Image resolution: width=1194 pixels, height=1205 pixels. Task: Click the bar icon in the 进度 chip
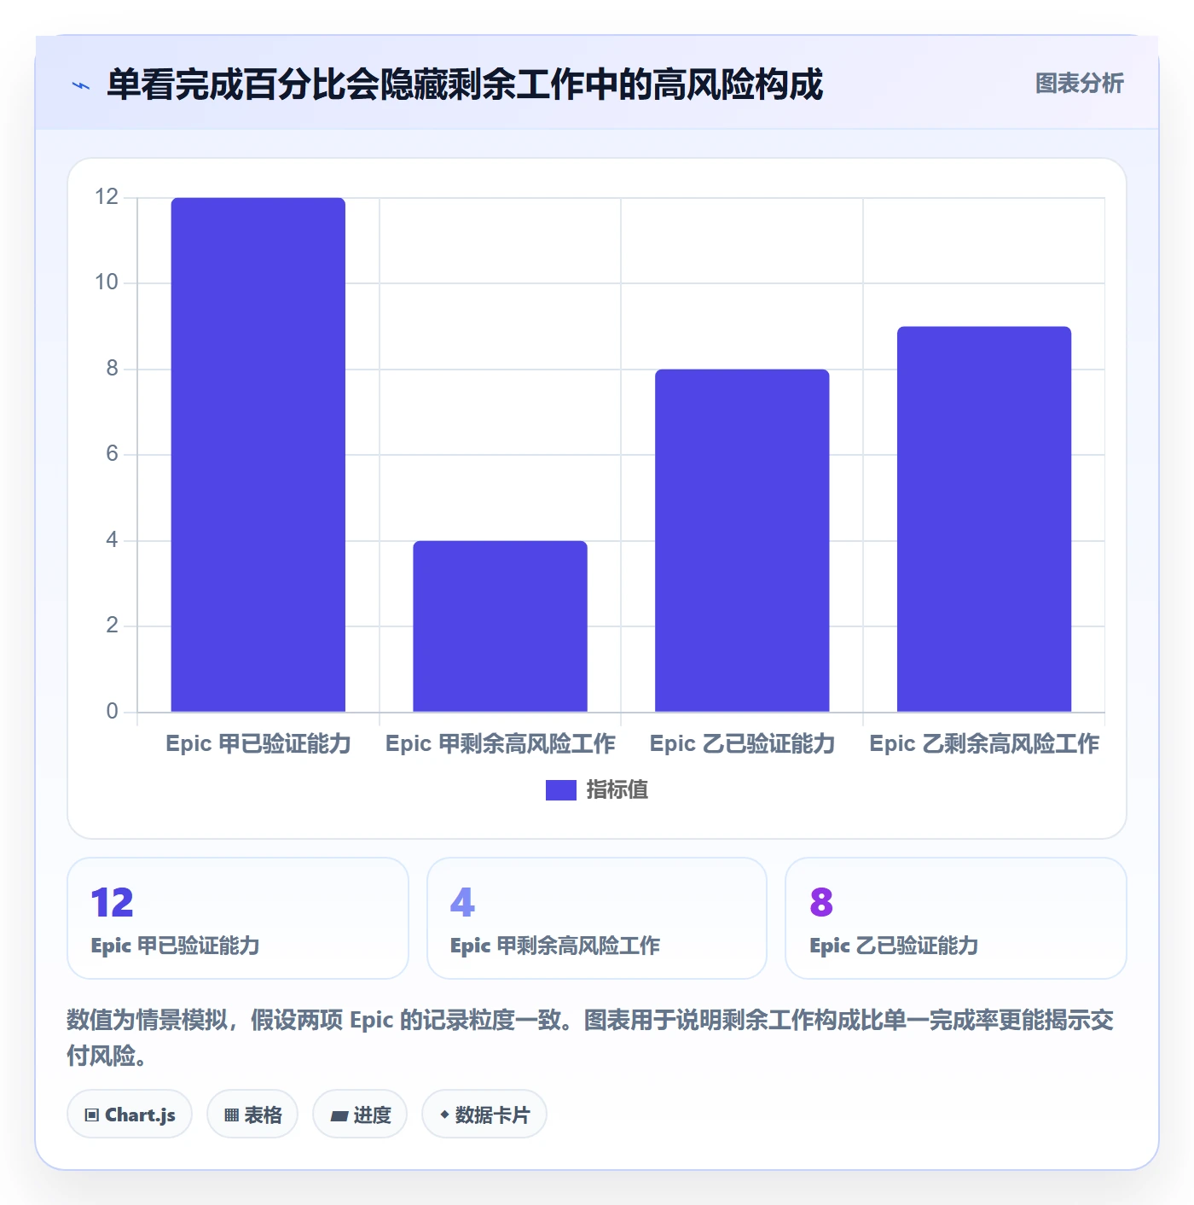point(339,1115)
